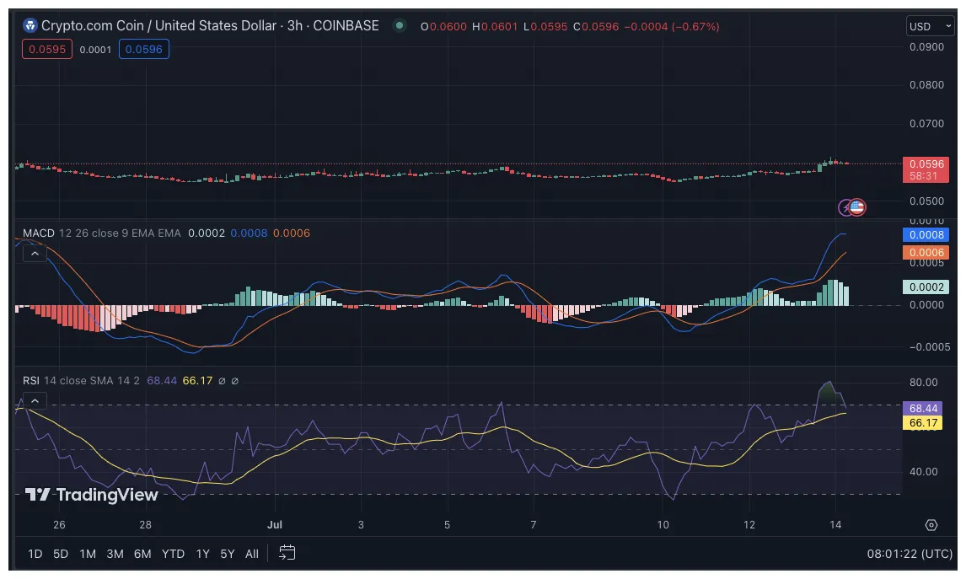The image size is (966, 579).
Task: Open the go-to-date calendar tool
Action: pyautogui.click(x=287, y=554)
